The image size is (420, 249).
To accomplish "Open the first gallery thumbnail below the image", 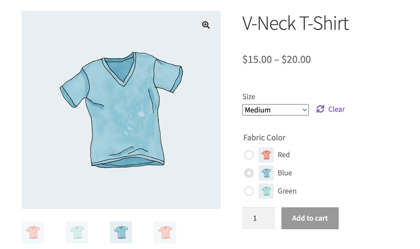I will [33, 232].
